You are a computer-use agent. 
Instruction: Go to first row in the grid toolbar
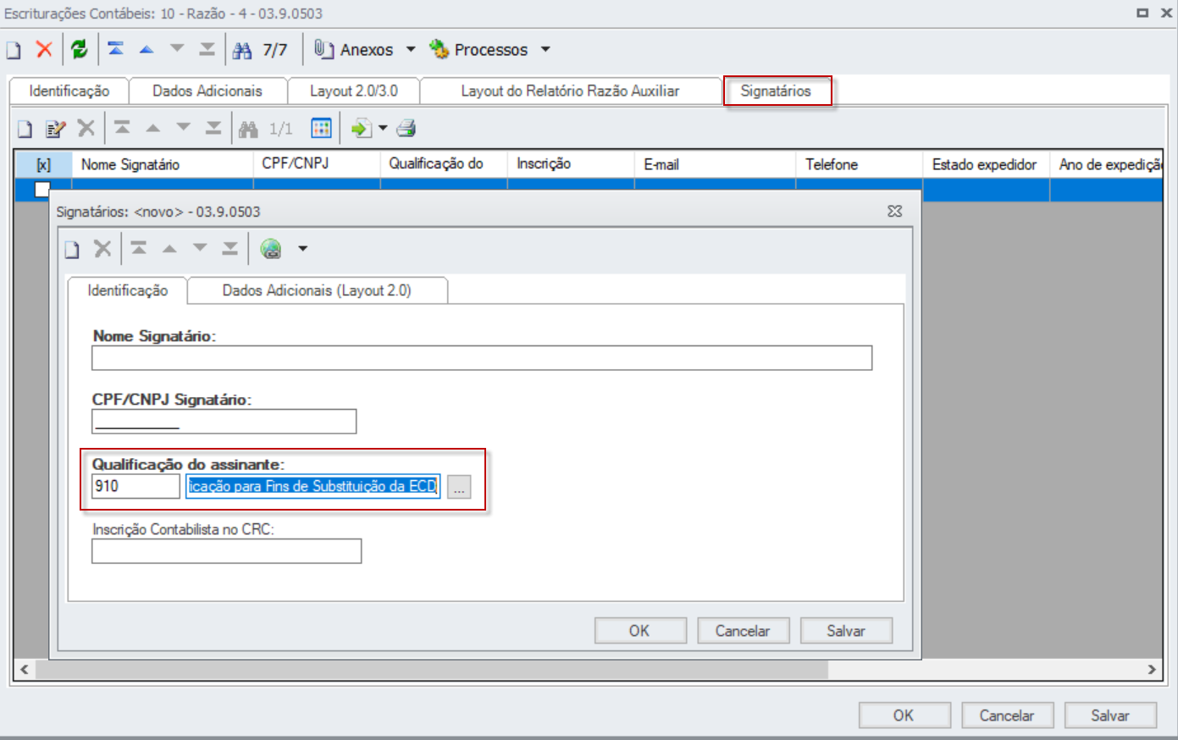point(122,128)
